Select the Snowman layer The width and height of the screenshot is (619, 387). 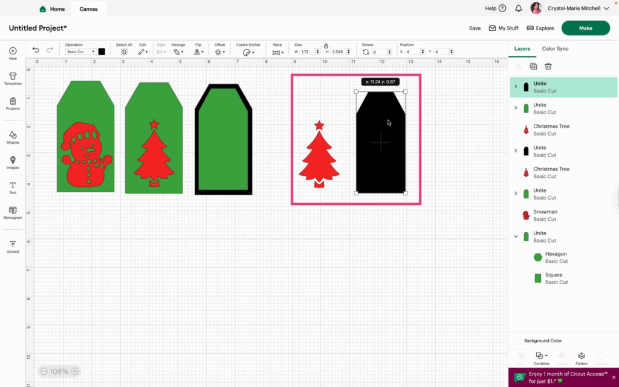coord(563,215)
